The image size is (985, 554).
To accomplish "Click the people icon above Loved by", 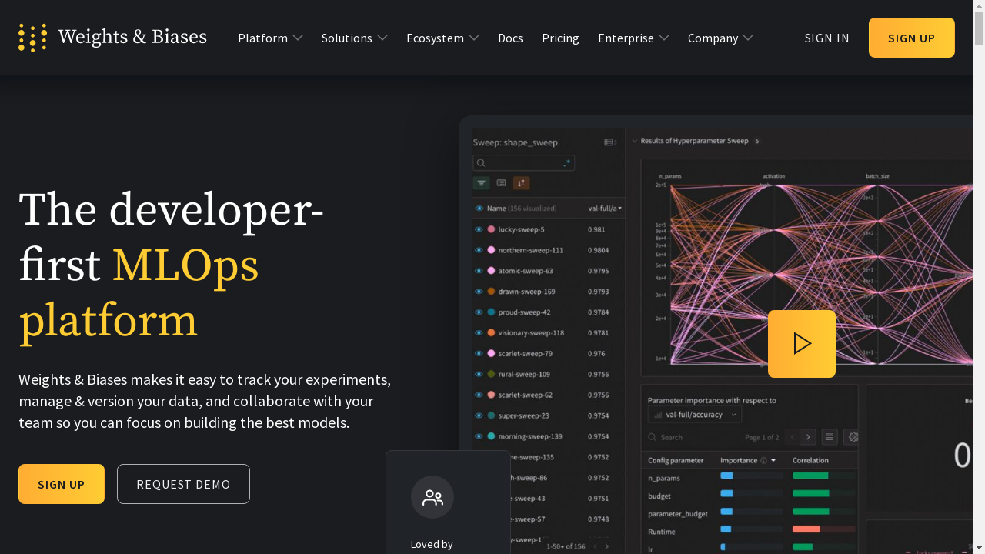I will pyautogui.click(x=432, y=497).
